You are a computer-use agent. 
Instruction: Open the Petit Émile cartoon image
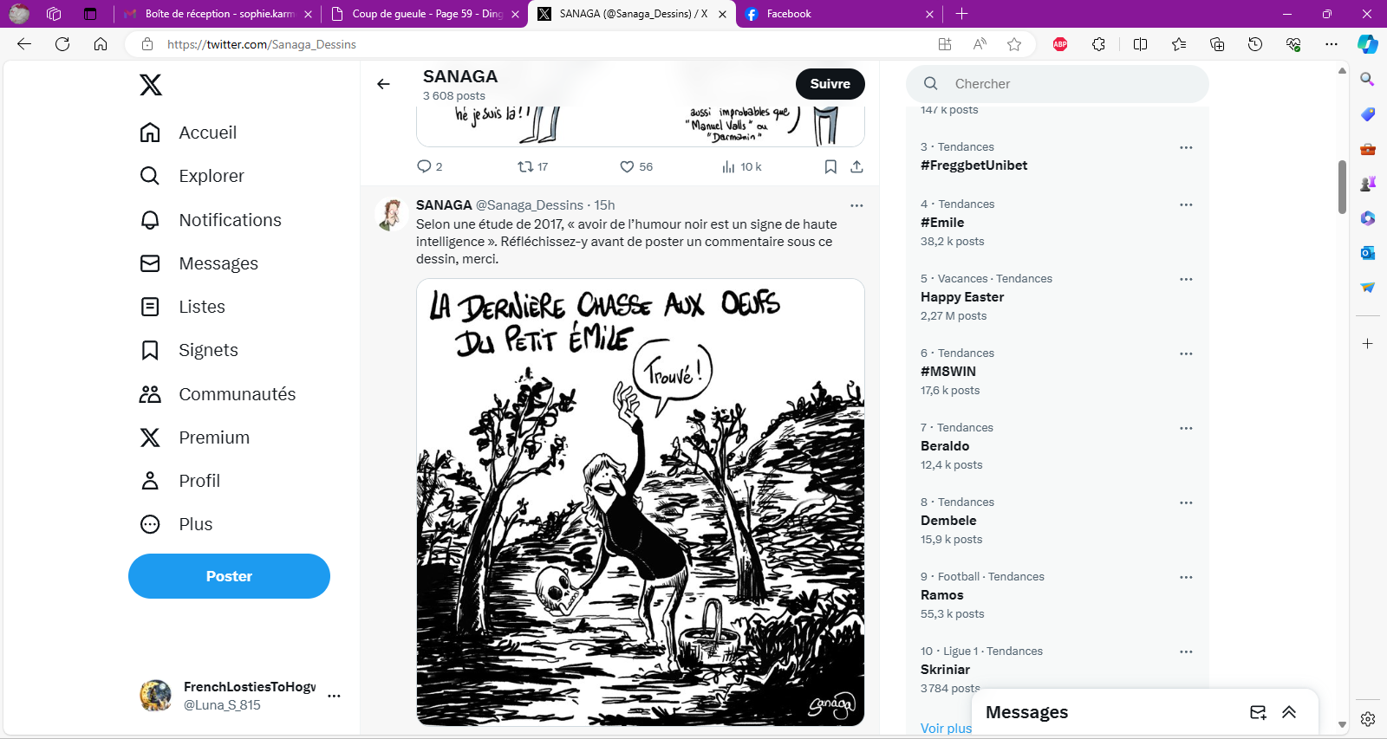point(641,502)
